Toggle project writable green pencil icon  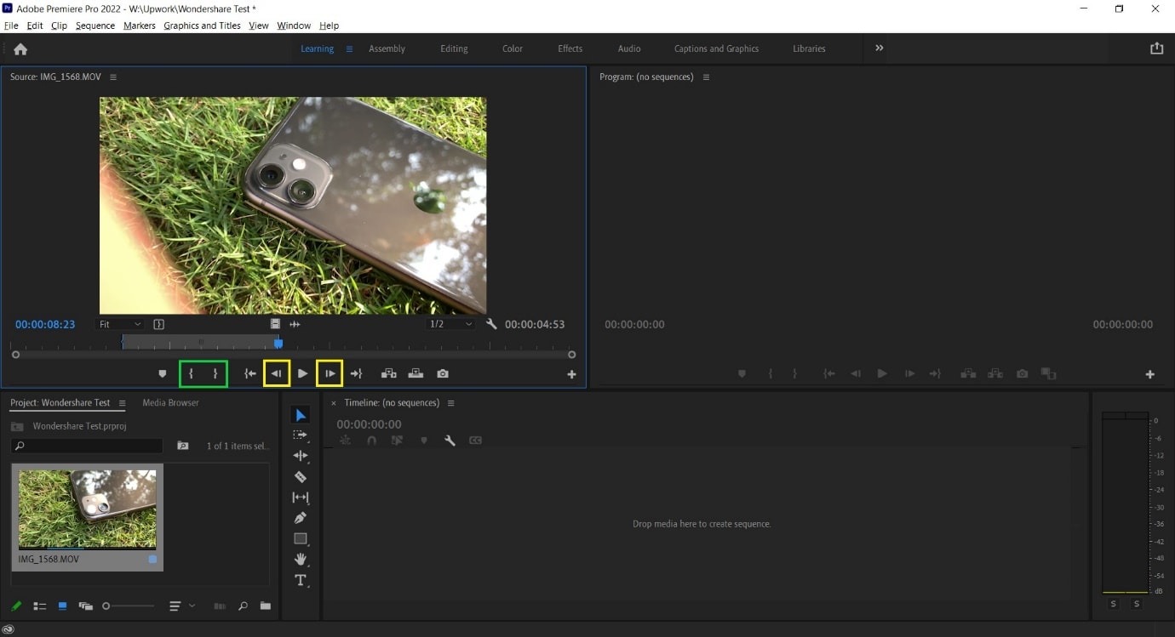[x=16, y=606]
